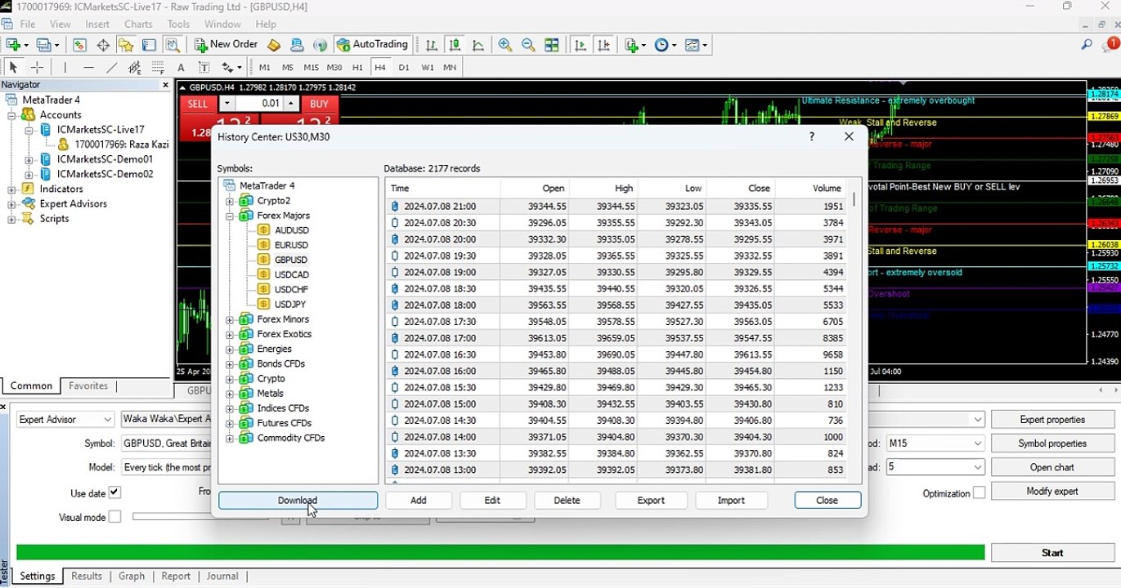Collapse the Forex Majors group
The height and width of the screenshot is (588, 1121).
(230, 216)
